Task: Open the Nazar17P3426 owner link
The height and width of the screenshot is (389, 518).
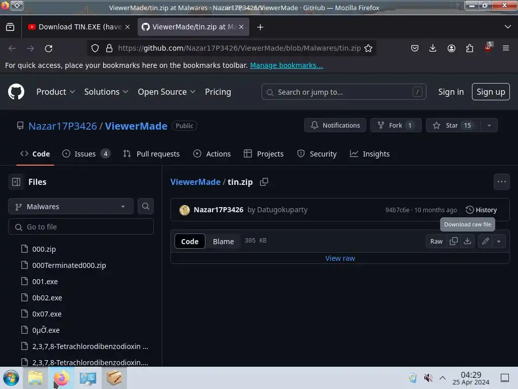Action: [62, 126]
